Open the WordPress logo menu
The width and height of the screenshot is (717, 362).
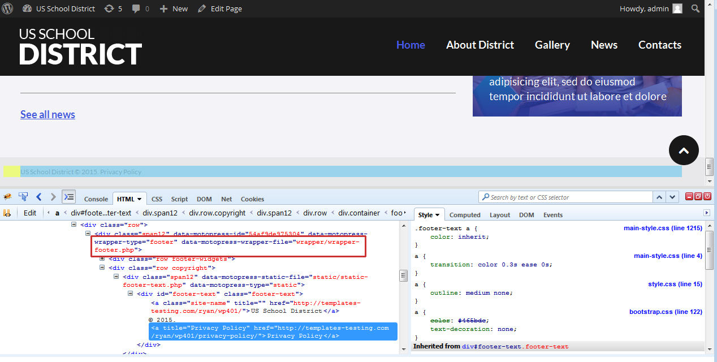8,8
